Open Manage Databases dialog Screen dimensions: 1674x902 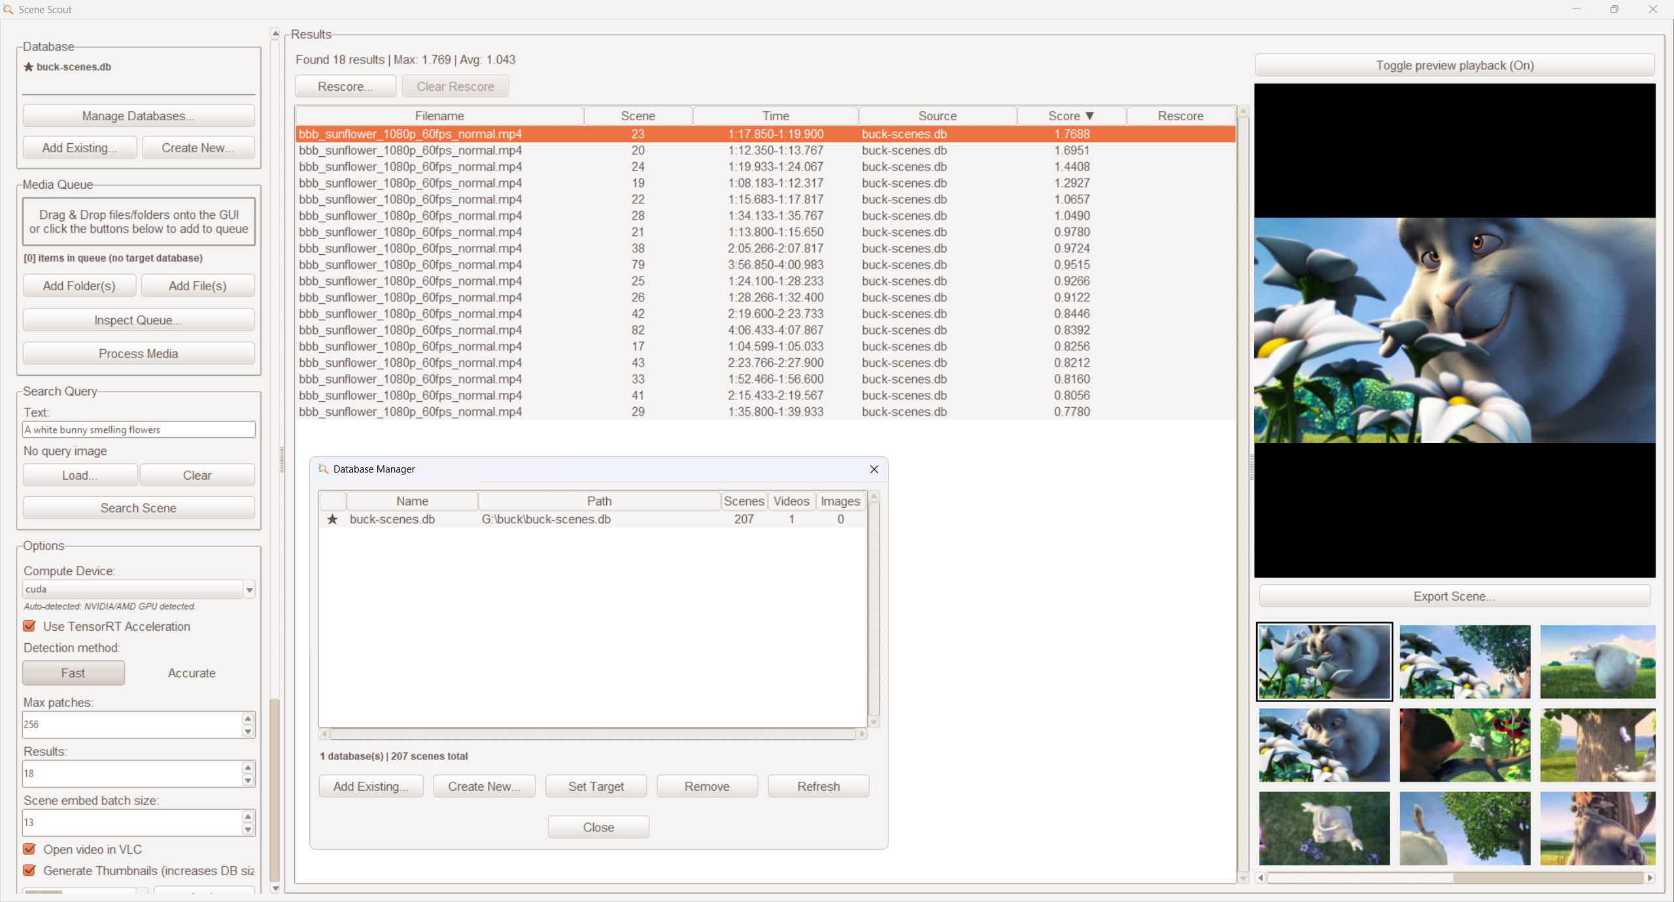[139, 116]
